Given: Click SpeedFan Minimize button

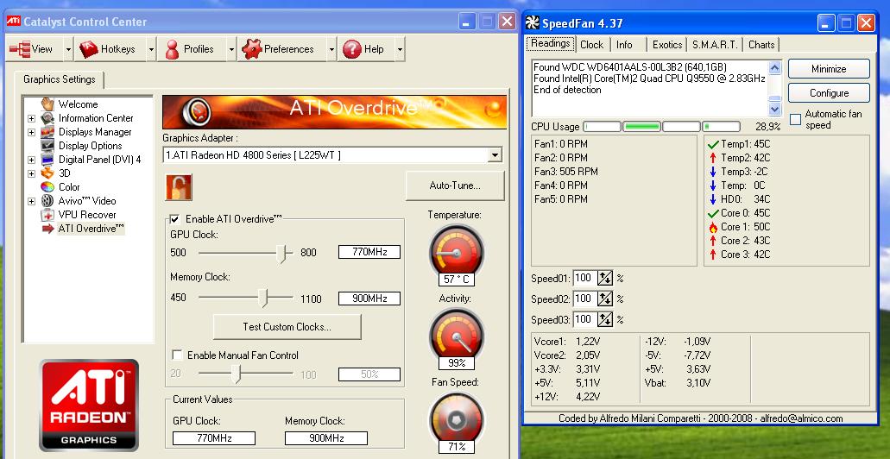Looking at the screenshot, I should [x=829, y=69].
